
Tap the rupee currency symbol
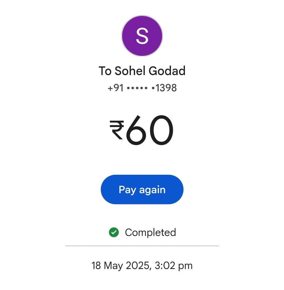pos(117,130)
